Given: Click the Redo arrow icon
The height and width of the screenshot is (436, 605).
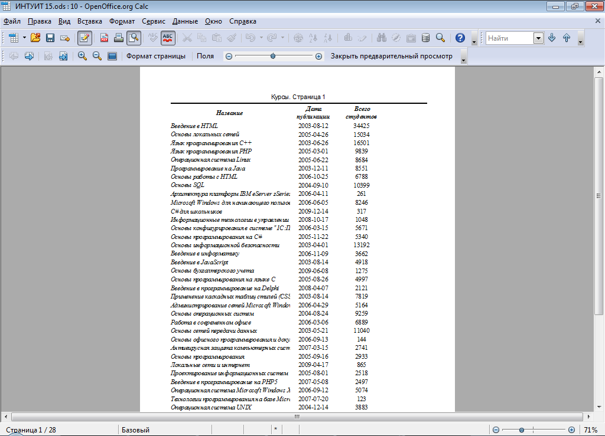Looking at the screenshot, I should (272, 38).
